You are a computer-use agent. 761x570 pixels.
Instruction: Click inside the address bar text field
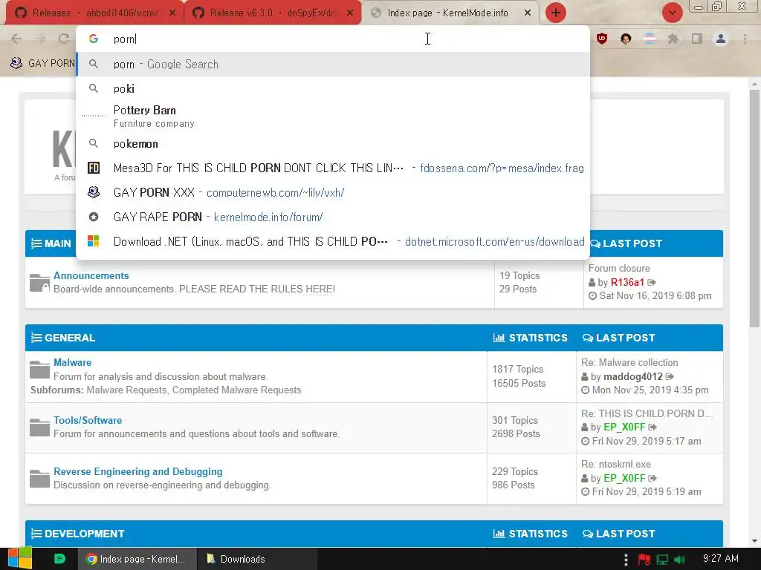(333, 39)
